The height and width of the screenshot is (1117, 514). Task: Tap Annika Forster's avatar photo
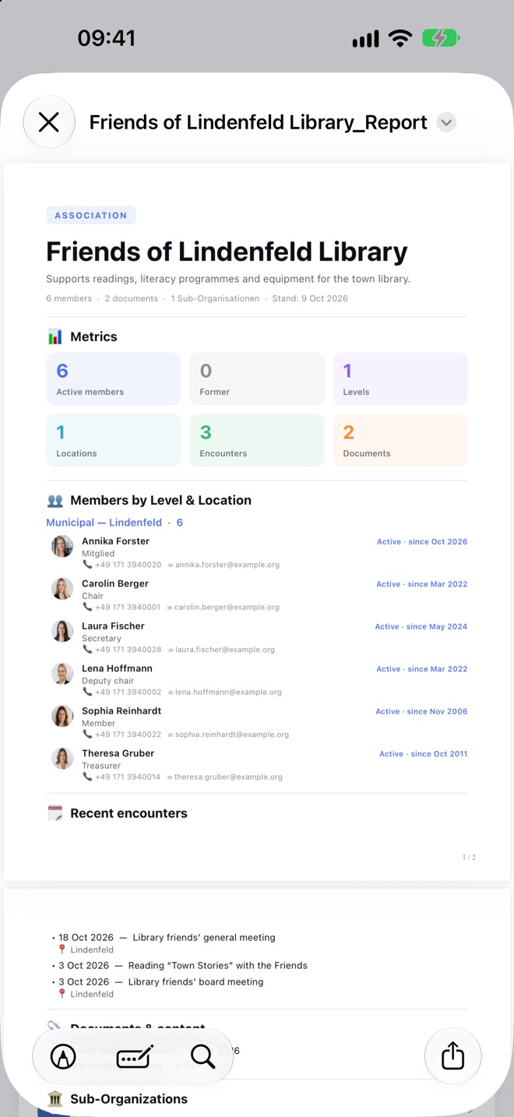click(62, 546)
